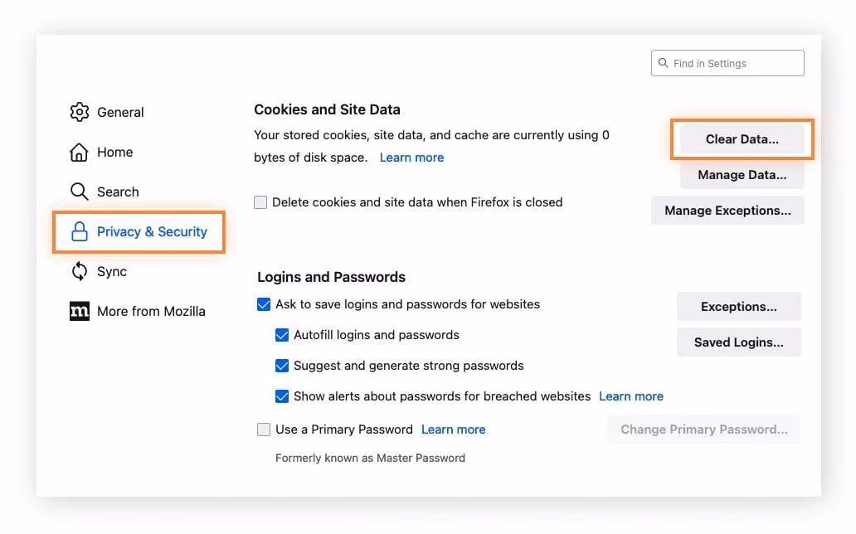This screenshot has height=534, width=856.
Task: Click the Mozilla logo icon
Action: point(80,311)
